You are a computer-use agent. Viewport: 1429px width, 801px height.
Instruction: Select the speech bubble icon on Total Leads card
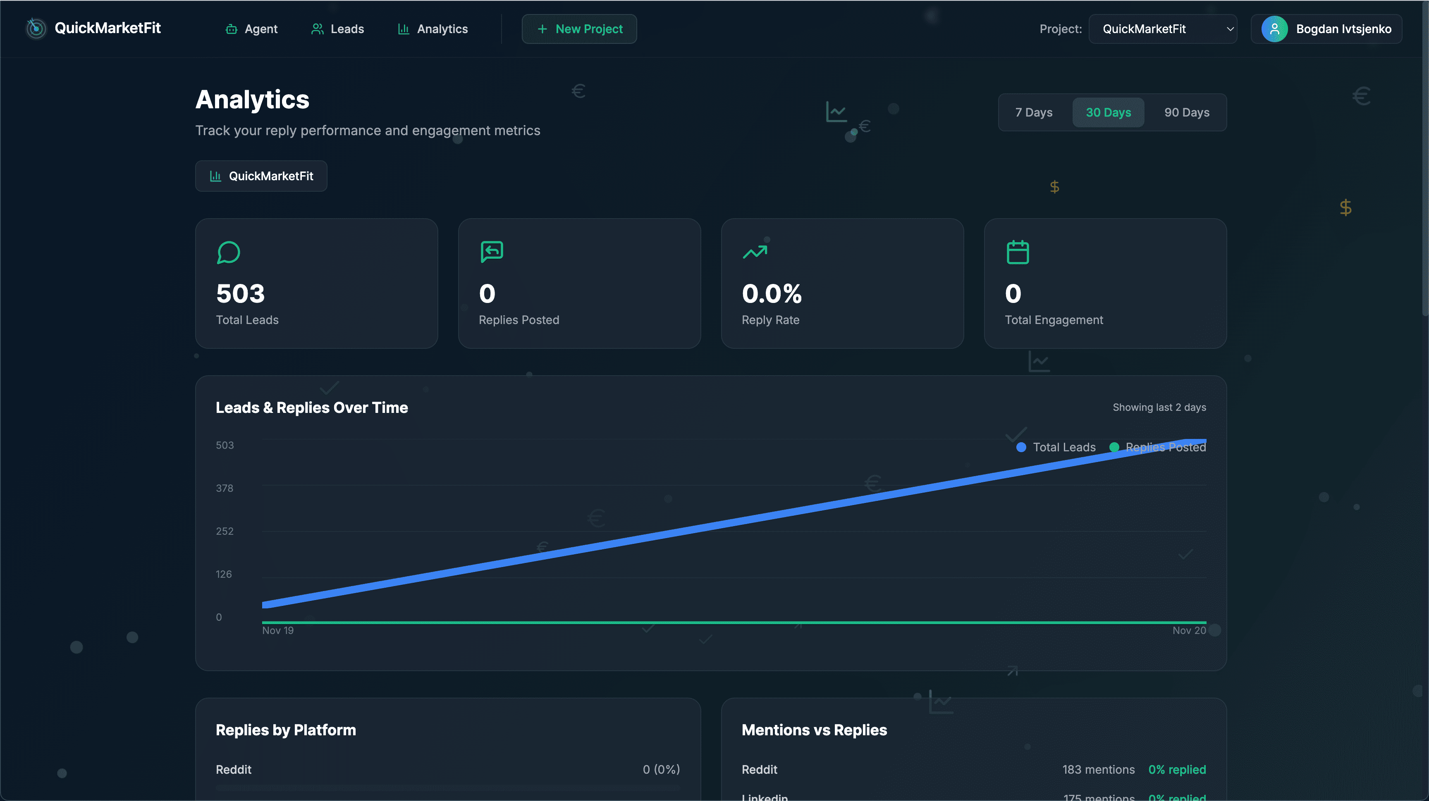tap(229, 252)
